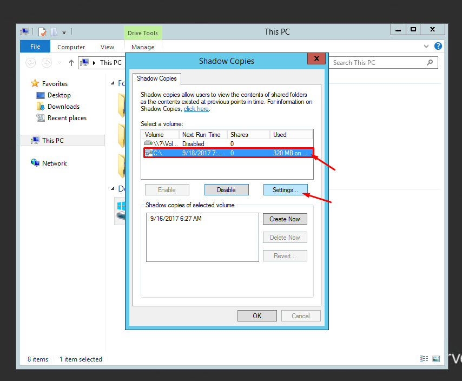Open the Drive Tools contextual tab
Viewport: 462px width, 381px height.
pyautogui.click(x=143, y=33)
